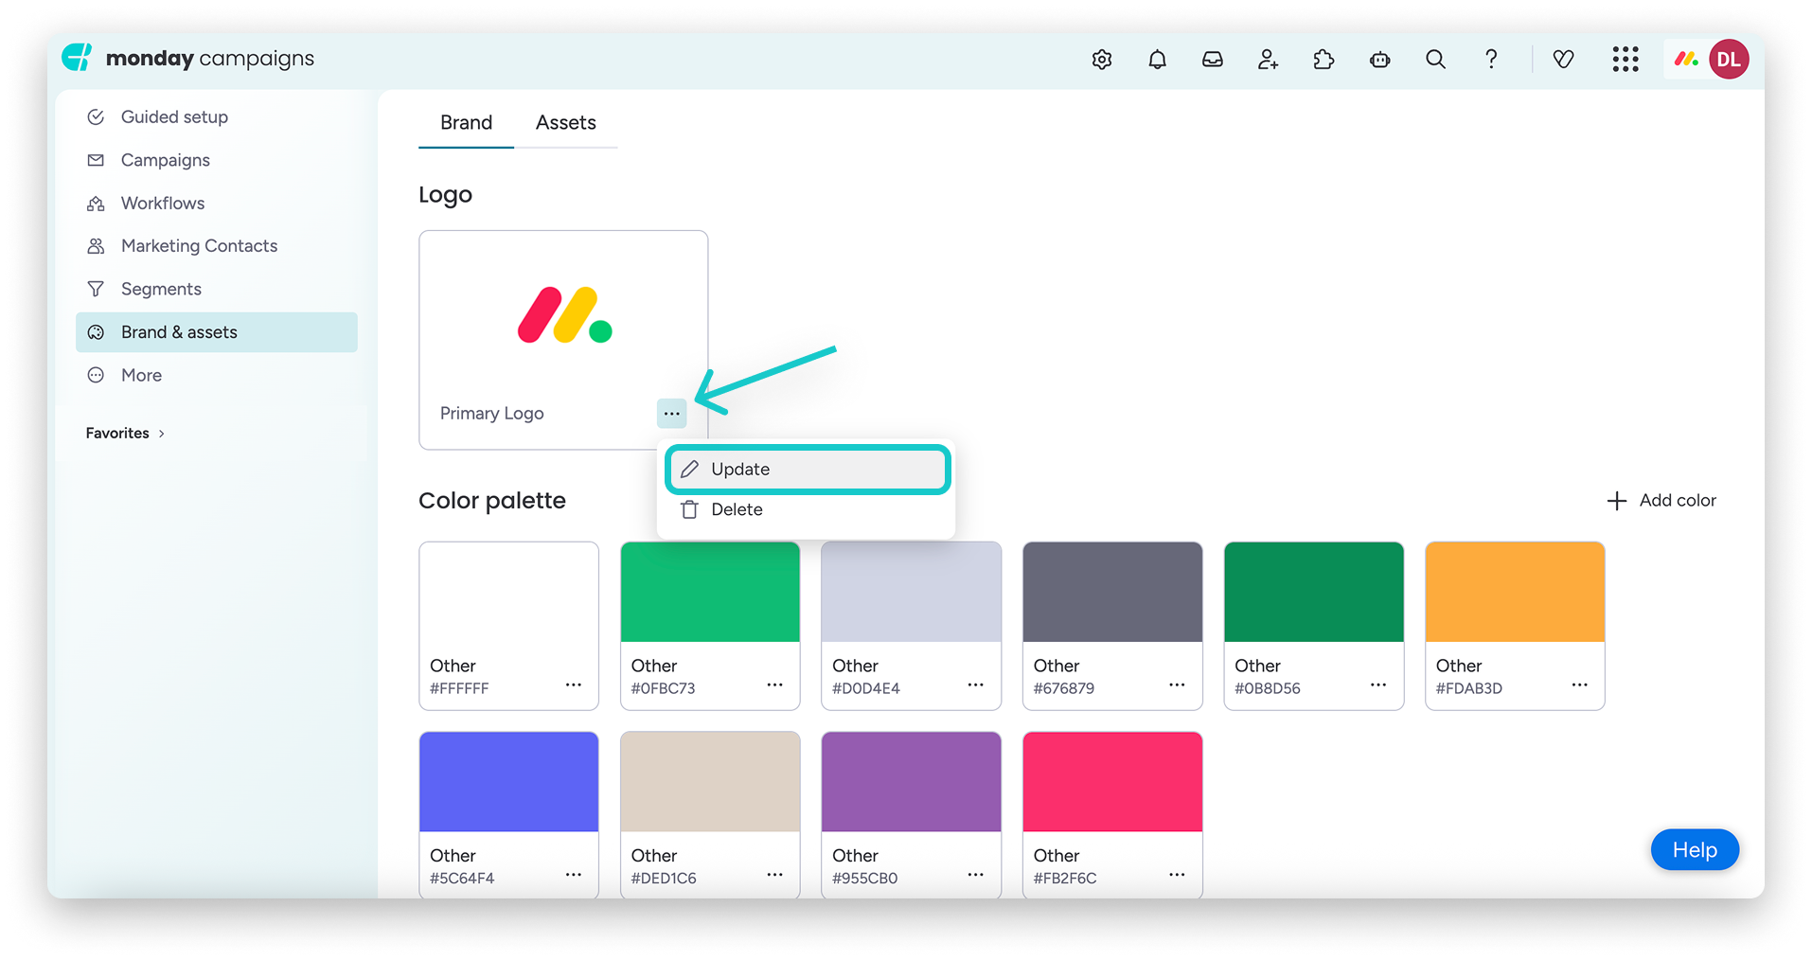
Task: Select the orange #FDAB3D color swatch
Action: click(1515, 592)
